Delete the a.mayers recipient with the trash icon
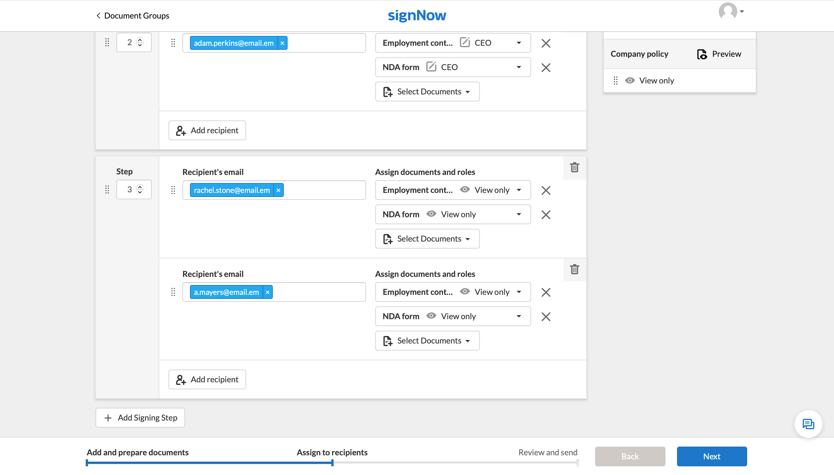This screenshot has height=475, width=834. tap(574, 269)
